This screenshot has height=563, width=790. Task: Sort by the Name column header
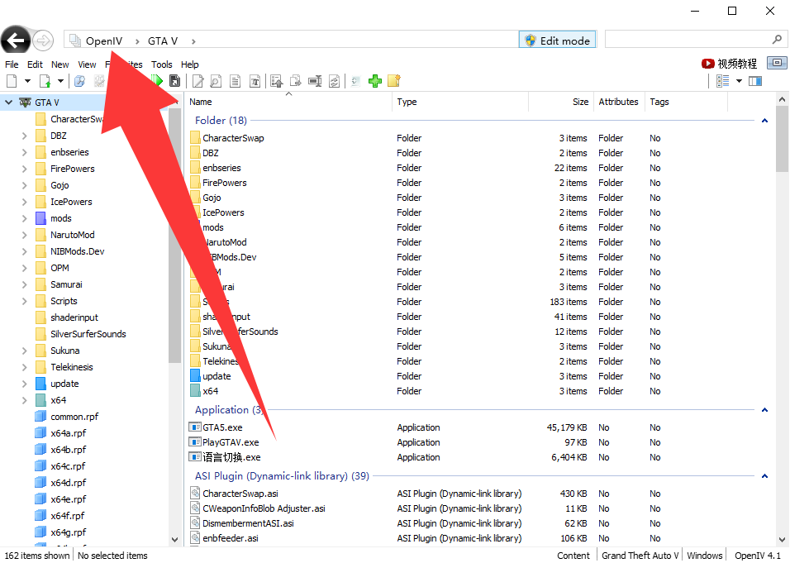tap(288, 102)
